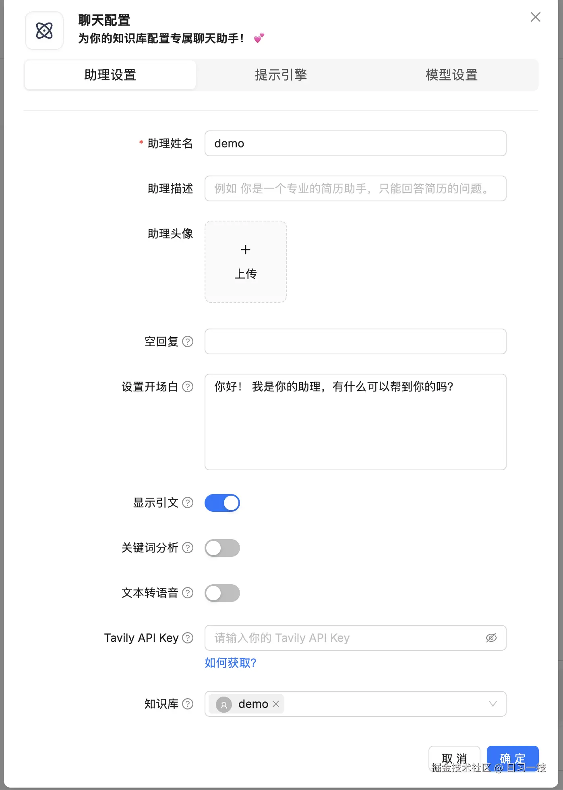Click help icon next to 空回复

click(x=188, y=341)
